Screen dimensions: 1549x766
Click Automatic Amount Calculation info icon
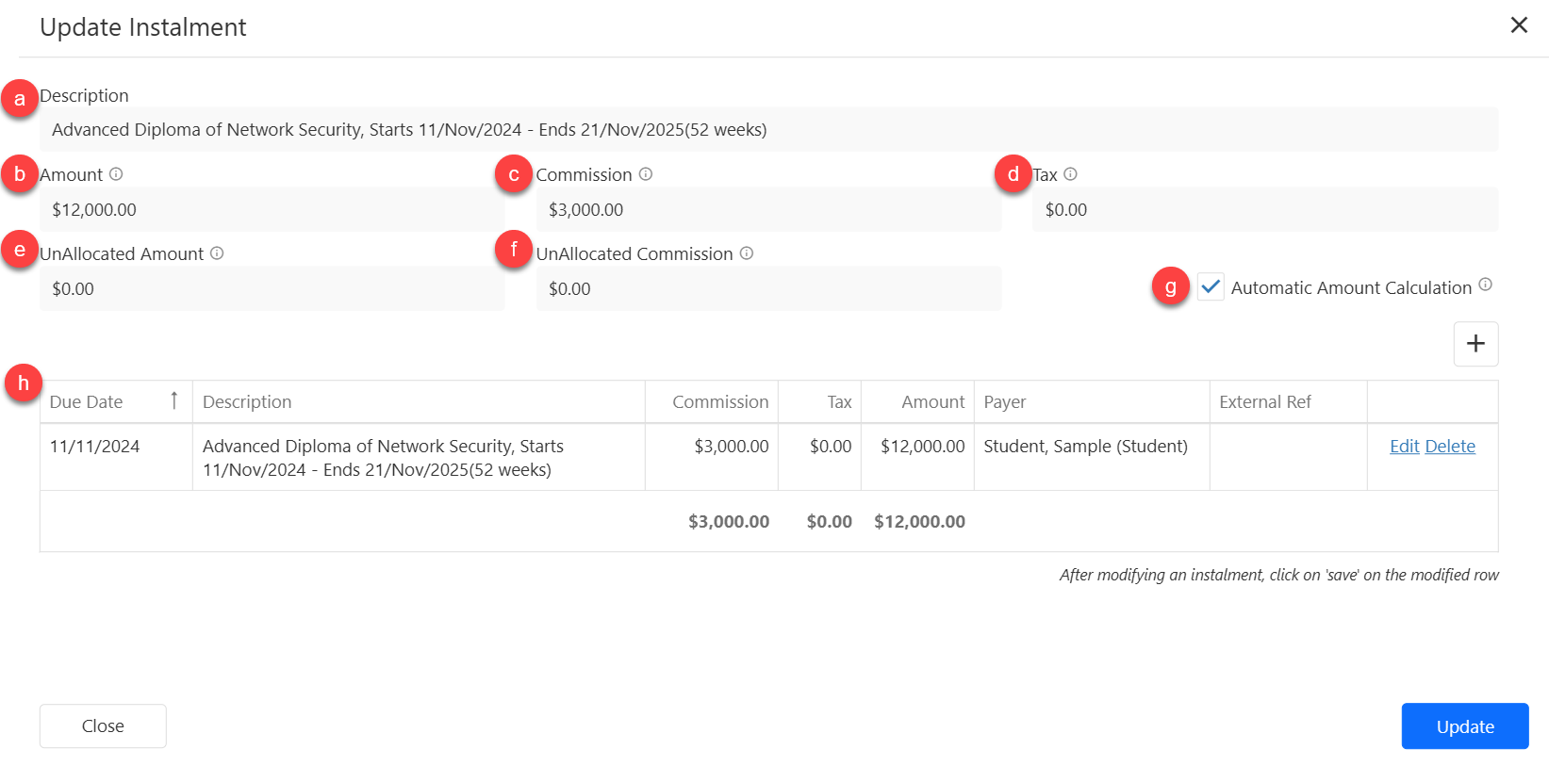1485,285
